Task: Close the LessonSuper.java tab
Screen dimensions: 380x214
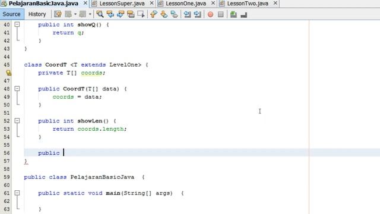Action: [152, 3]
